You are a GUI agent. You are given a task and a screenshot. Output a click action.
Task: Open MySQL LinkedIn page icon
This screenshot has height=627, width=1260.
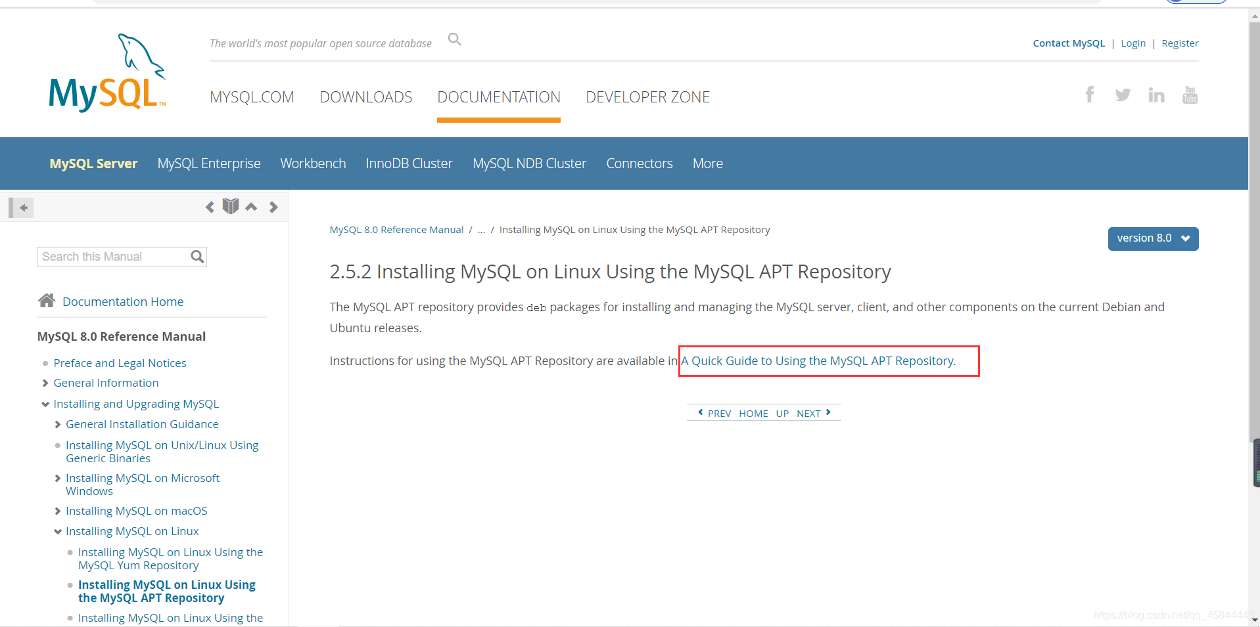(x=1156, y=95)
